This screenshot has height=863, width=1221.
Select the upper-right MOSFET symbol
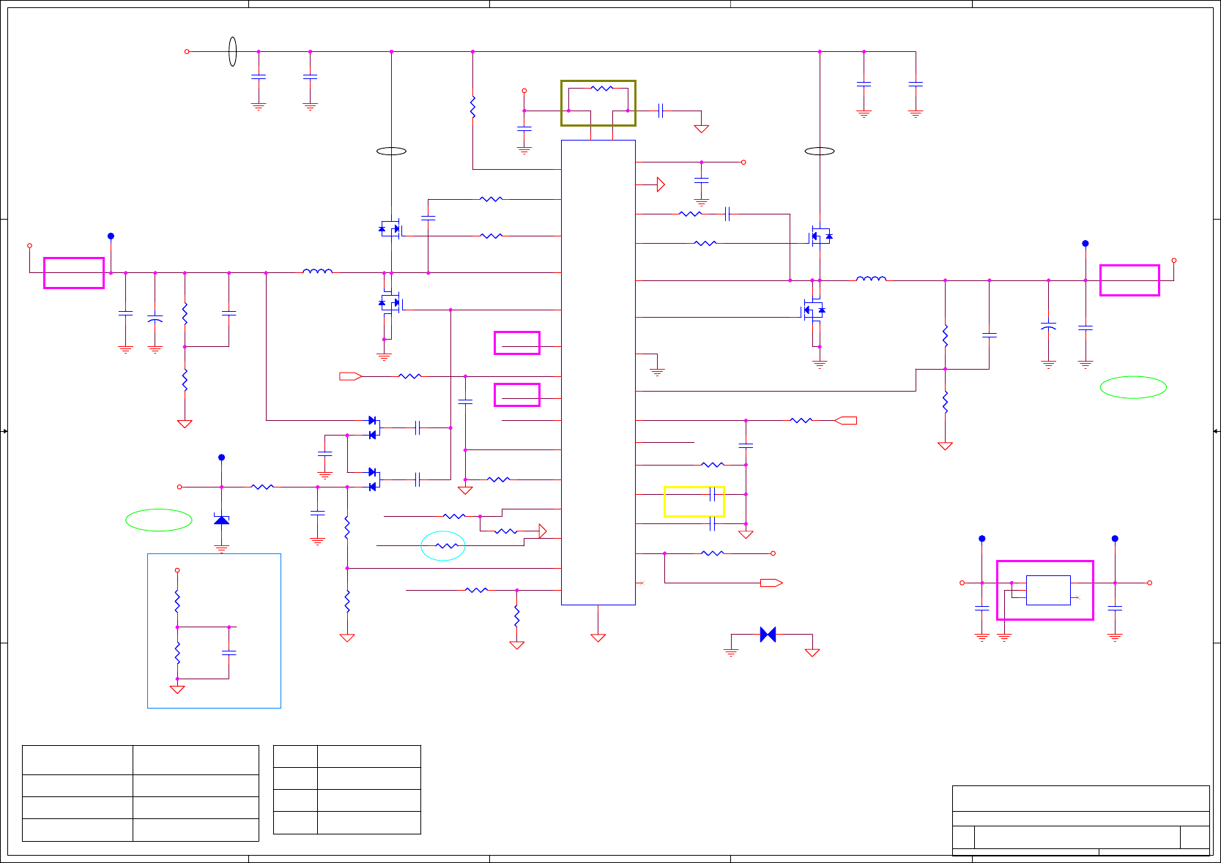[x=820, y=236]
